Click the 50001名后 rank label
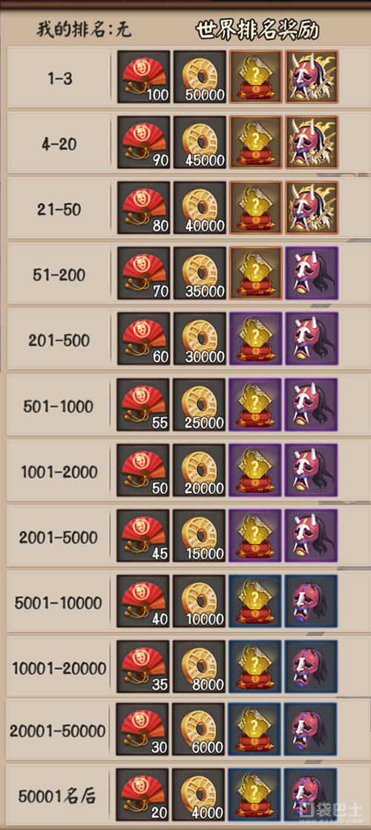371x830 pixels. point(58,796)
